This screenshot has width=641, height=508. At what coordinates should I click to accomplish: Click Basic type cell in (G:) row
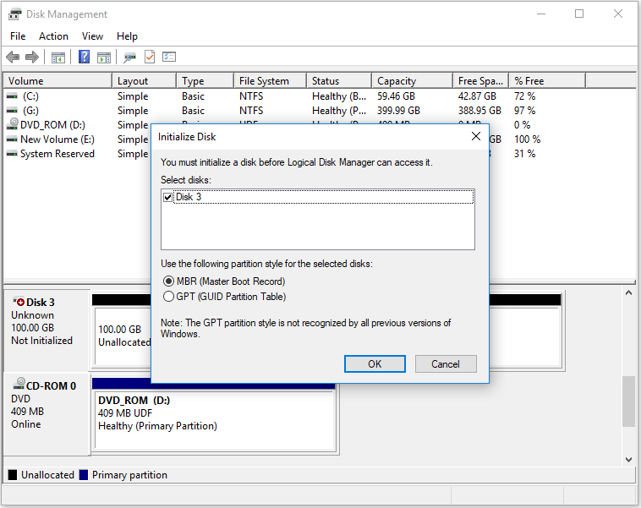193,111
